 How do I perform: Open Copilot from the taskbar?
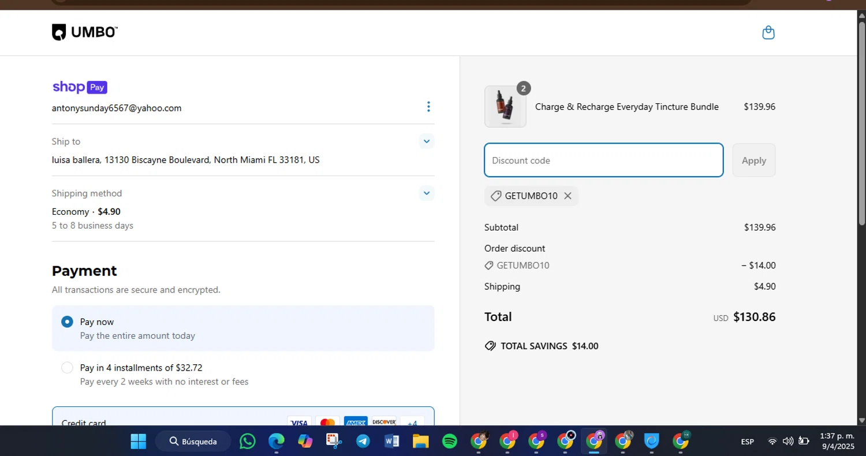305,442
